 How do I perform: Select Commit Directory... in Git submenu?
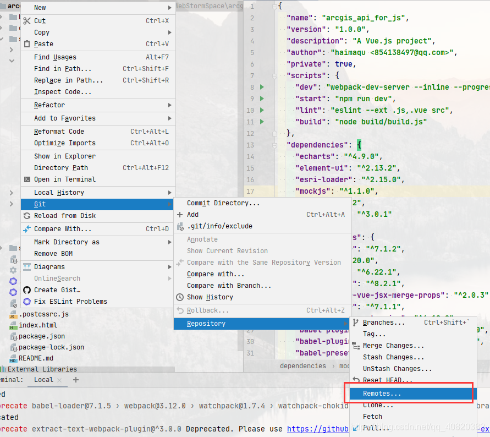tap(262, 203)
